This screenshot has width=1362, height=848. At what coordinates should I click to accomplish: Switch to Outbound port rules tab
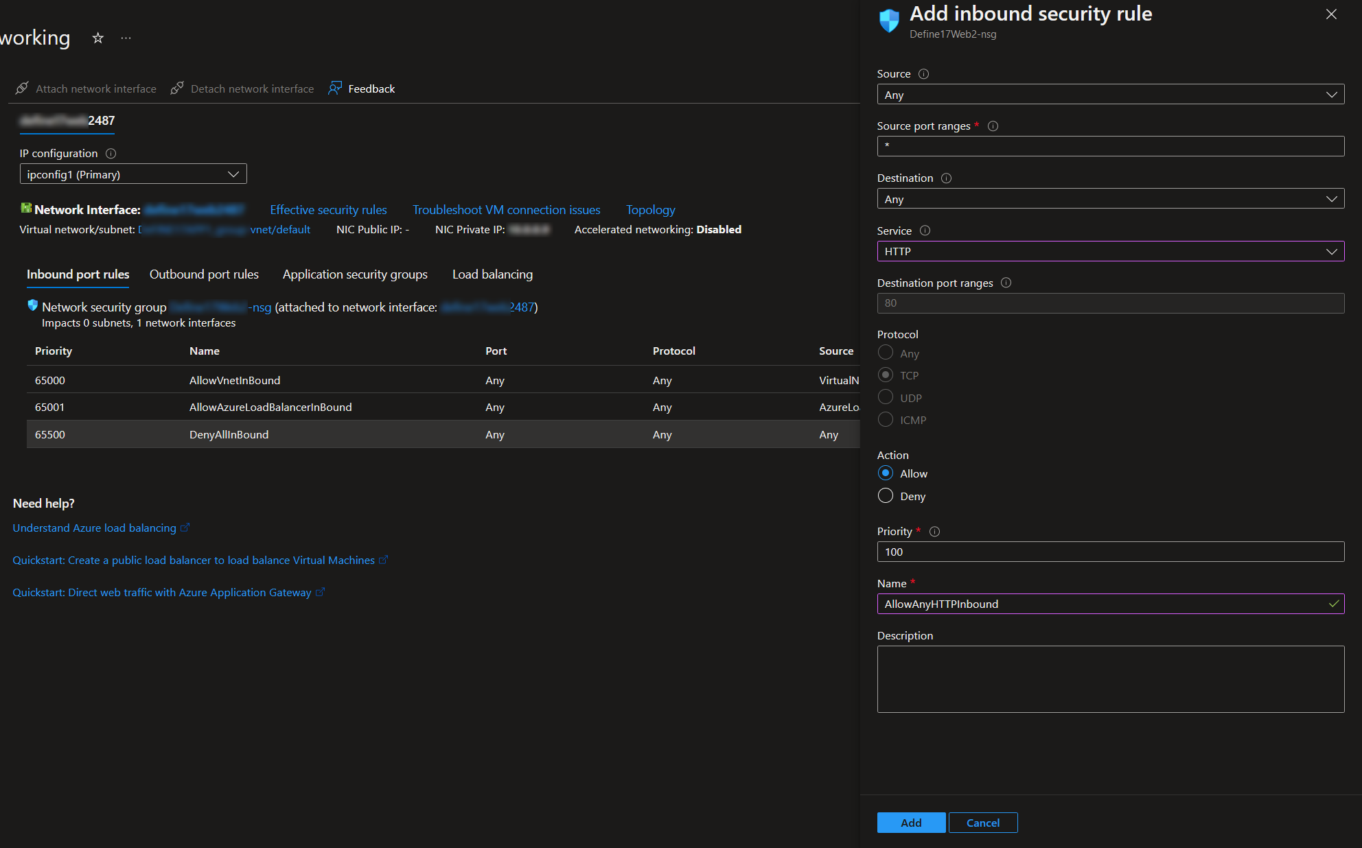204,274
